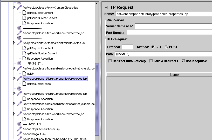Image resolution: width=212 pixels, height=140 pixels.
Task: Select Response Assertion beneath the second properties.jsp
Action: coord(40,99)
